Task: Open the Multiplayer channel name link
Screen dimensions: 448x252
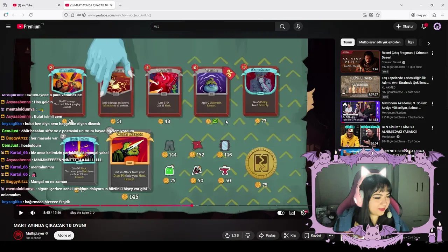Action: [x=35, y=233]
